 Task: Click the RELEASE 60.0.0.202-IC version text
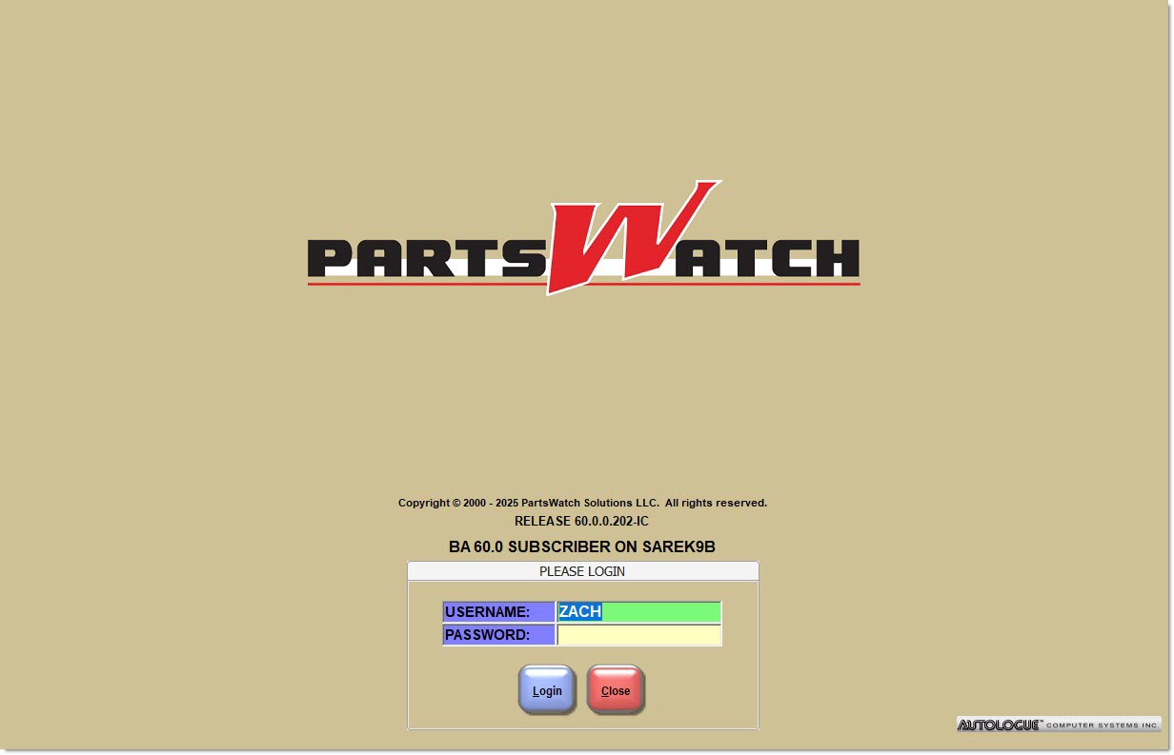click(x=581, y=522)
